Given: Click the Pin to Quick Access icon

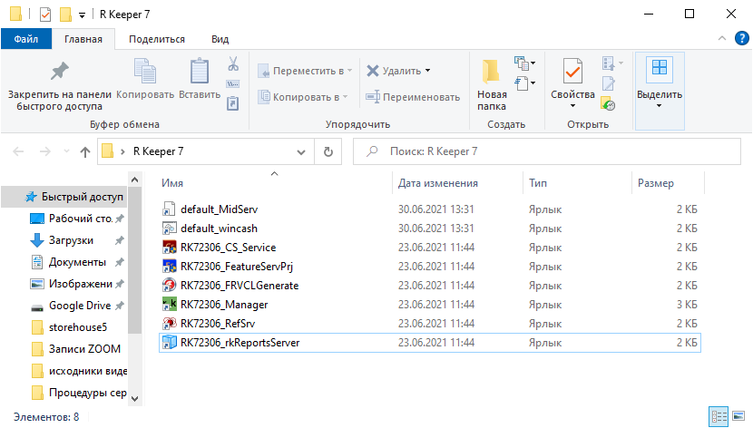Looking at the screenshot, I should [59, 72].
